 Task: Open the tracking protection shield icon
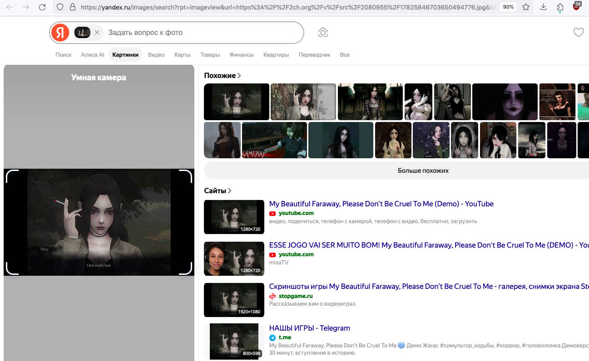(x=60, y=7)
